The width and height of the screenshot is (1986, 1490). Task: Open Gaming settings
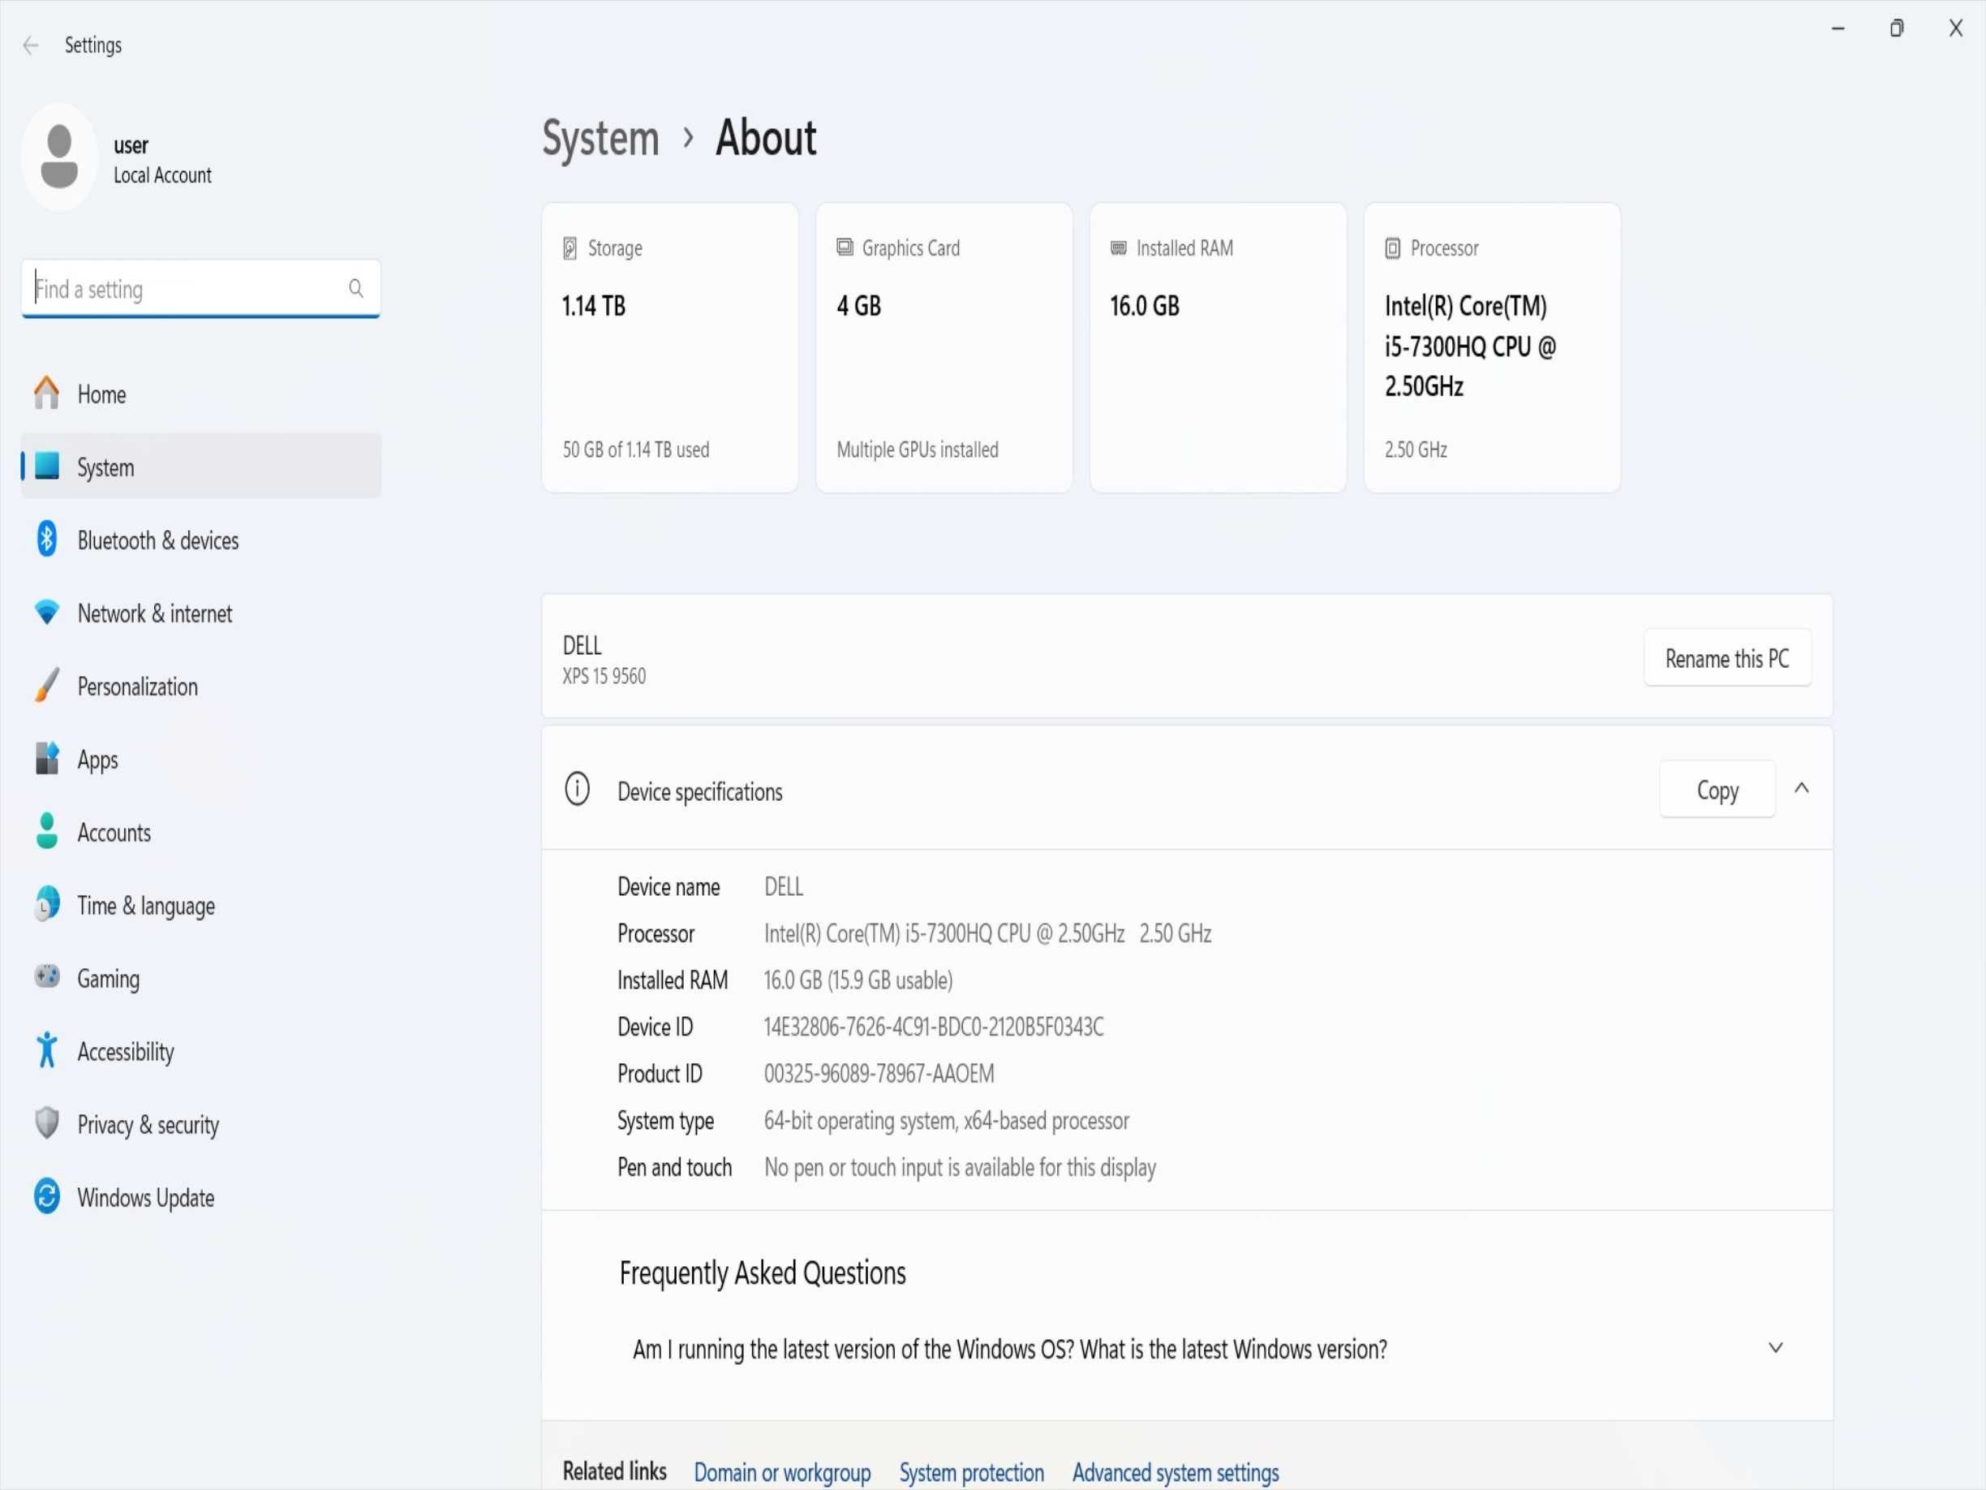(201, 977)
